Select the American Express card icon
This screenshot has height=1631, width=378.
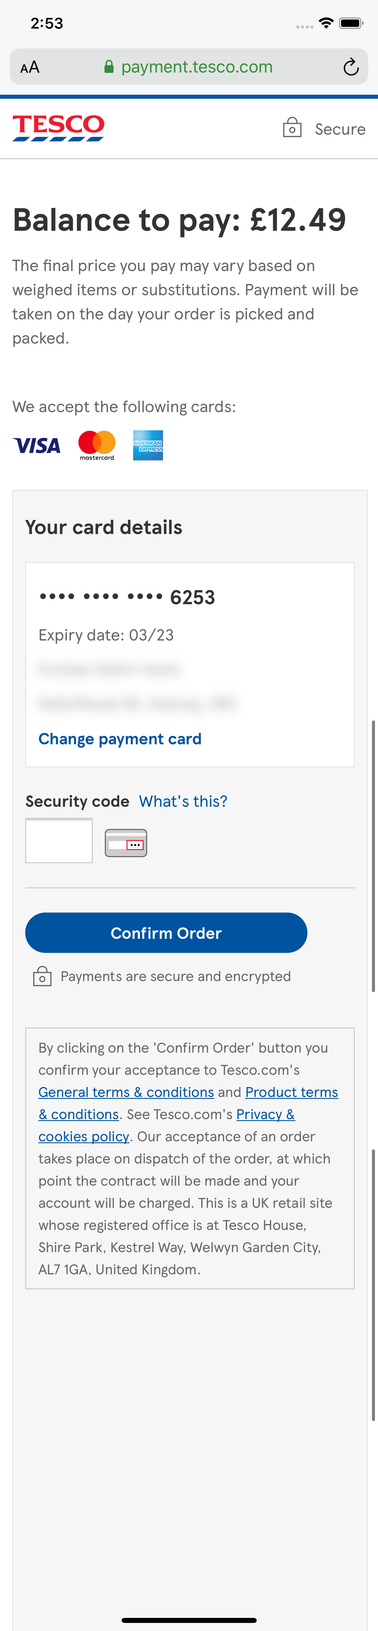[x=148, y=445]
